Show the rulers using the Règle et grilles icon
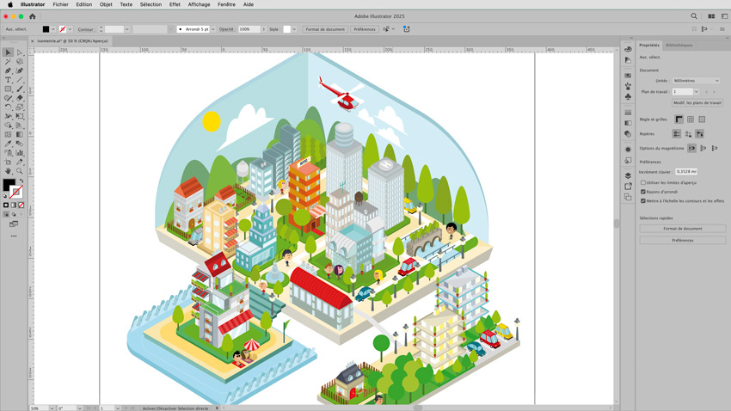The width and height of the screenshot is (731, 411). (x=679, y=120)
